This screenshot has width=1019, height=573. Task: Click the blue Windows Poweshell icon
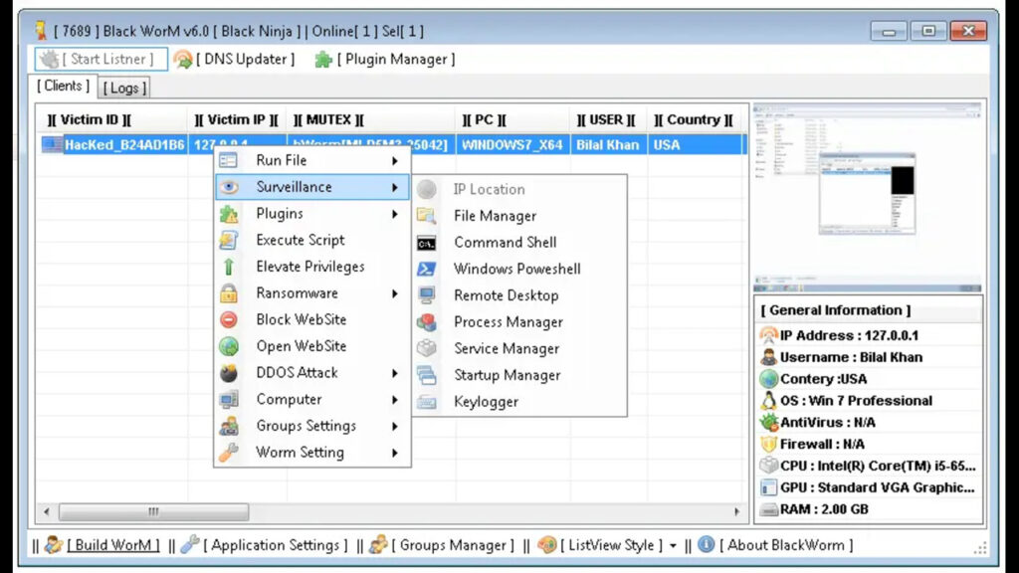click(426, 269)
